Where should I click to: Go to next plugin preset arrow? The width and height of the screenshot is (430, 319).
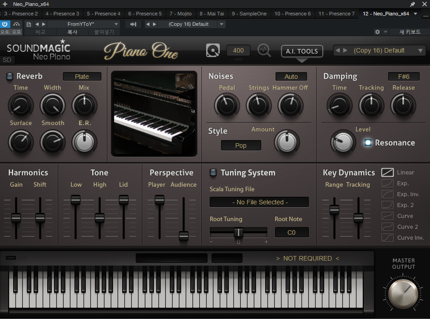pos(345,51)
